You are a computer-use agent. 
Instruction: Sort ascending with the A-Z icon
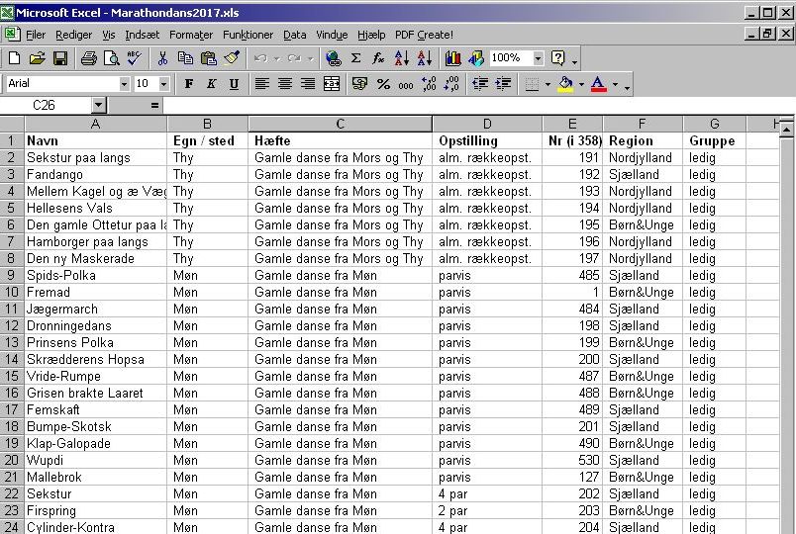402,58
